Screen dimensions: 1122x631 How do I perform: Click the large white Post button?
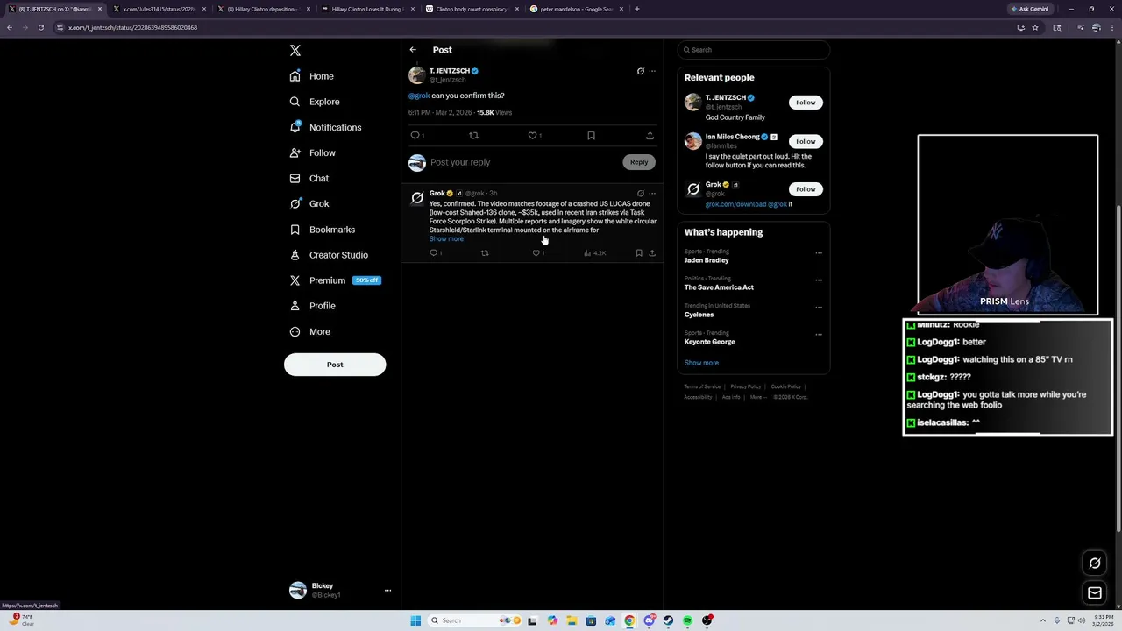(335, 365)
